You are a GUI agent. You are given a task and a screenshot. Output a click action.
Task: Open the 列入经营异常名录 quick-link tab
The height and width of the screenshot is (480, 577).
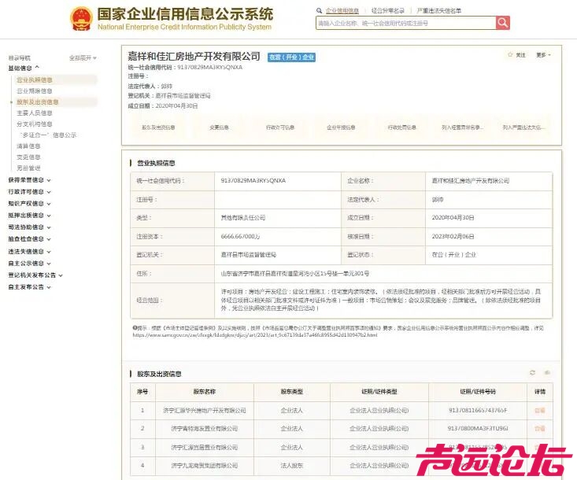click(463, 127)
